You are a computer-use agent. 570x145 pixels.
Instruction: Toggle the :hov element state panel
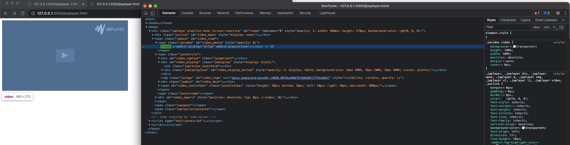pyautogui.click(x=536, y=27)
